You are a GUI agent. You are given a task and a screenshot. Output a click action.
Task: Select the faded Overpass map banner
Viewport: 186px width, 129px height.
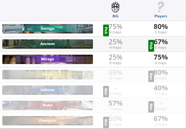point(47,121)
